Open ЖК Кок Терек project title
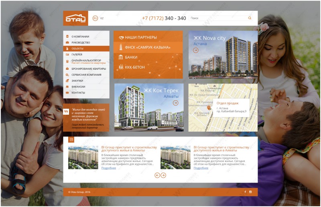This screenshot has width=321, height=207. click(x=161, y=91)
